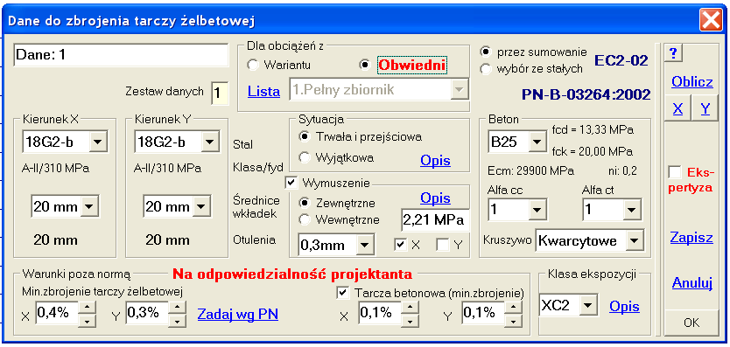Open Kierunek Y steel grade dropdown
Screen dimensions: 730x347
click(210, 142)
